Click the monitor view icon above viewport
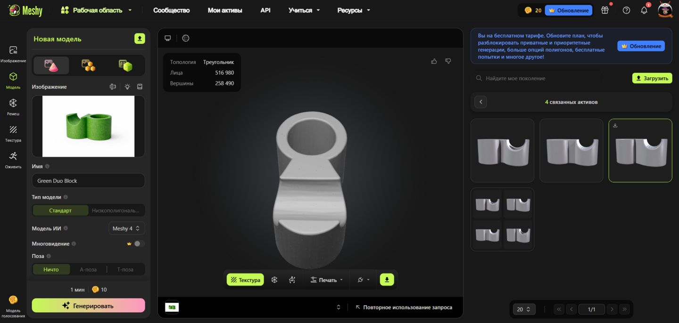The height and width of the screenshot is (323, 679). (167, 38)
